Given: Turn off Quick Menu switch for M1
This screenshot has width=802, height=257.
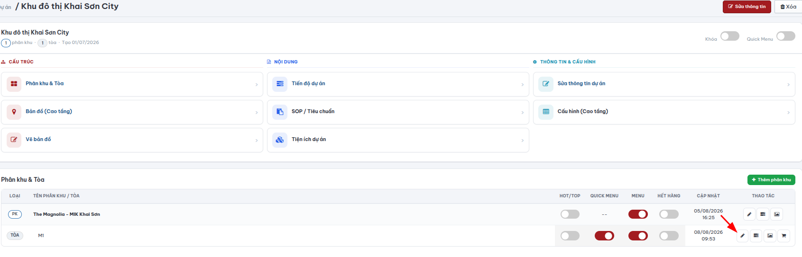Looking at the screenshot, I should tap(604, 236).
